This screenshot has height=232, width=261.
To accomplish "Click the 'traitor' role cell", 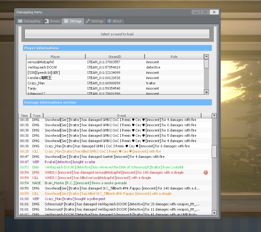I will (151, 83).
